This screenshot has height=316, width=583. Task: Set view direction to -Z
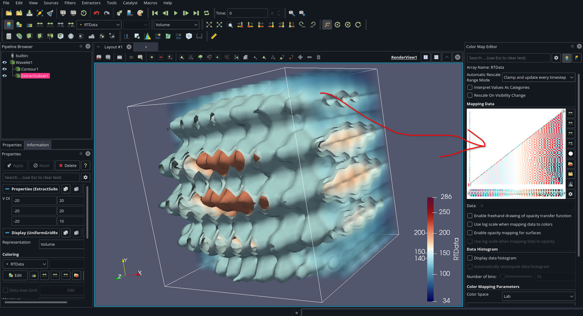pos(292,25)
